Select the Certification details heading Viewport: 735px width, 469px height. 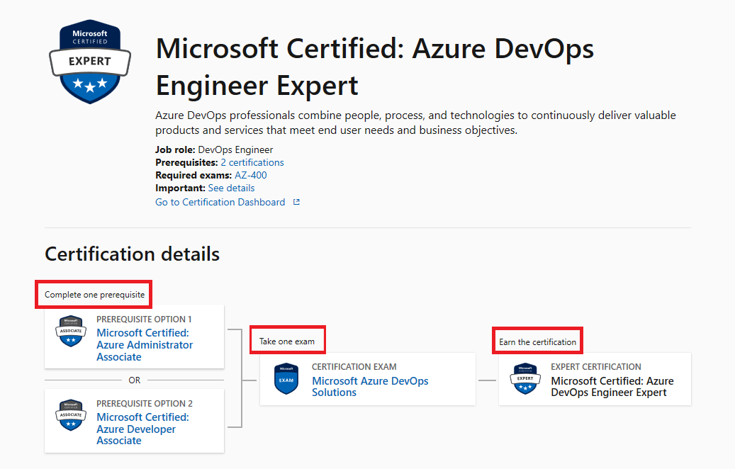[x=133, y=254]
